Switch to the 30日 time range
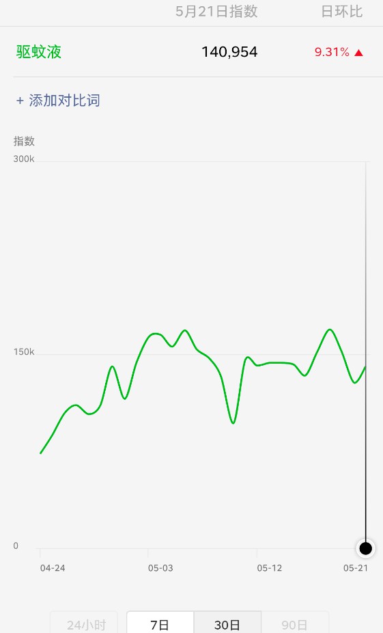 (227, 623)
